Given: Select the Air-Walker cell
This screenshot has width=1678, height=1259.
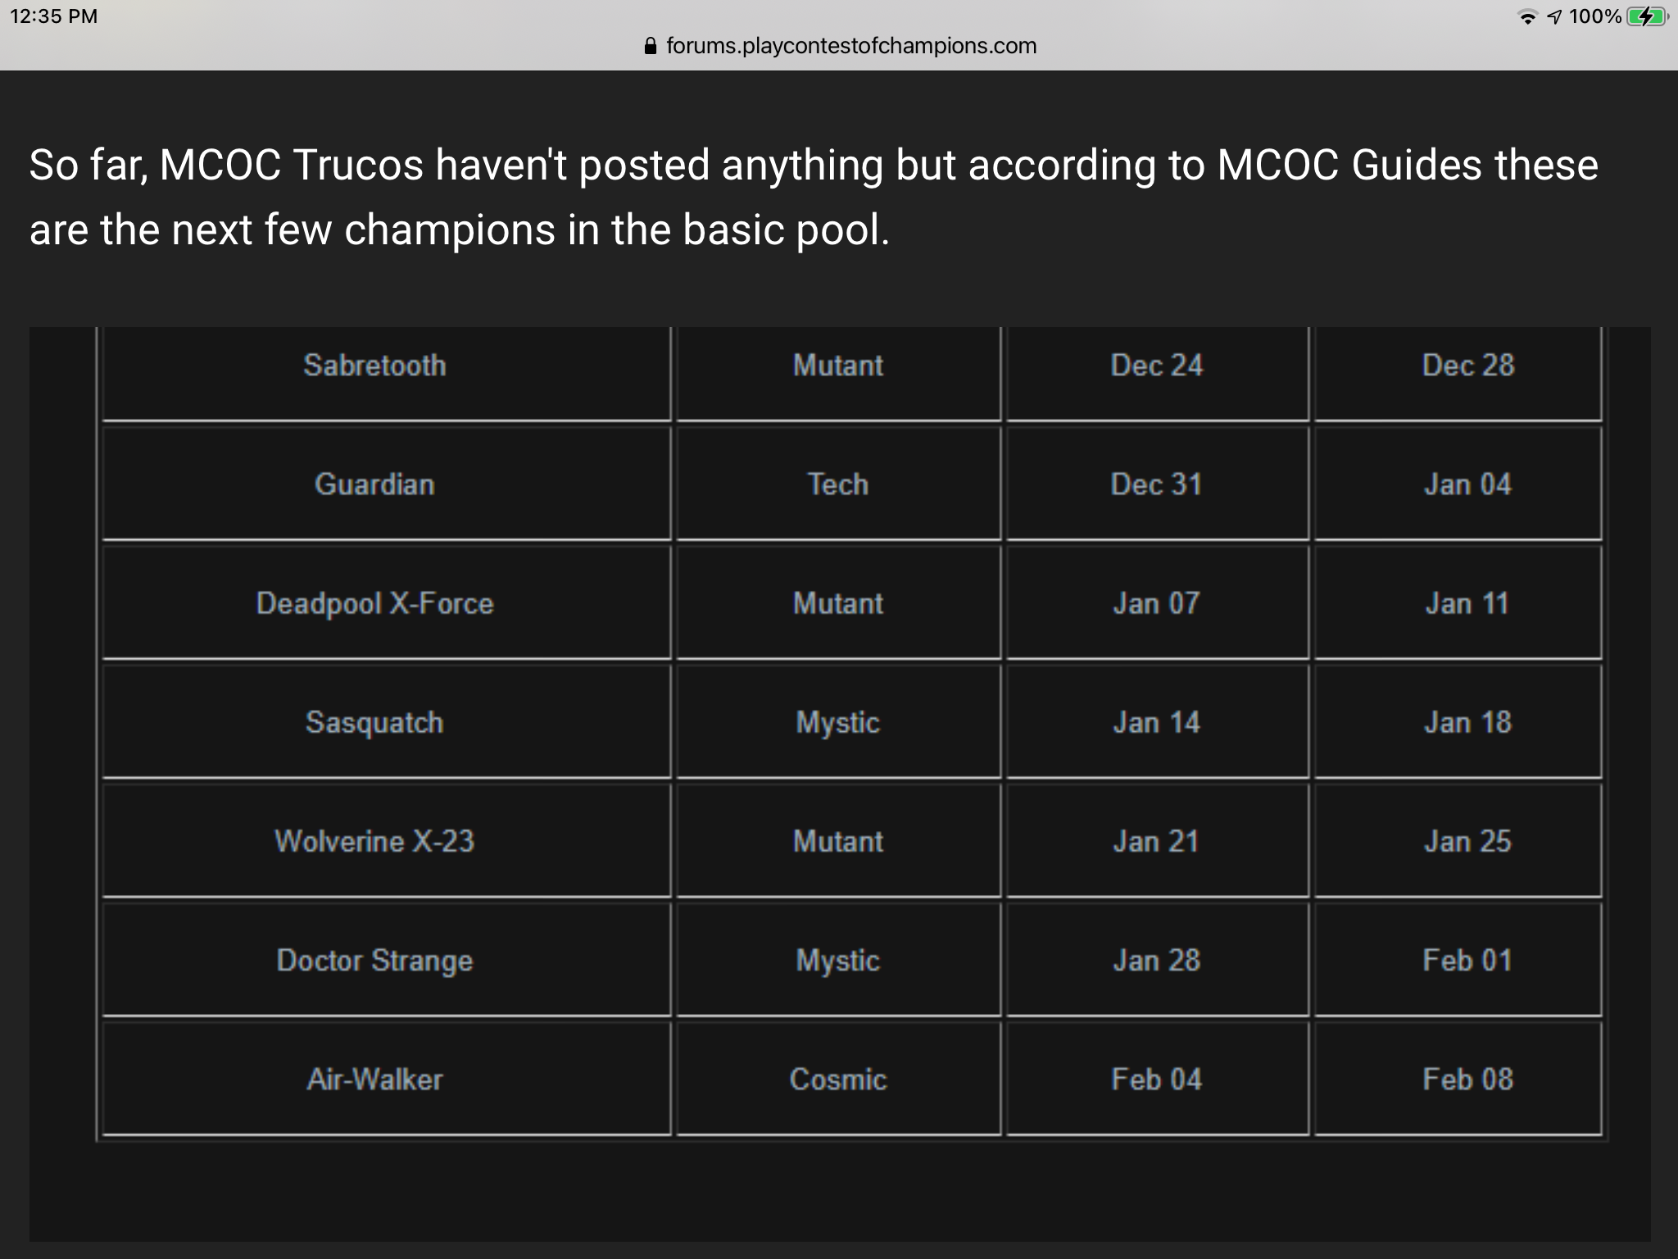Looking at the screenshot, I should [x=387, y=1079].
